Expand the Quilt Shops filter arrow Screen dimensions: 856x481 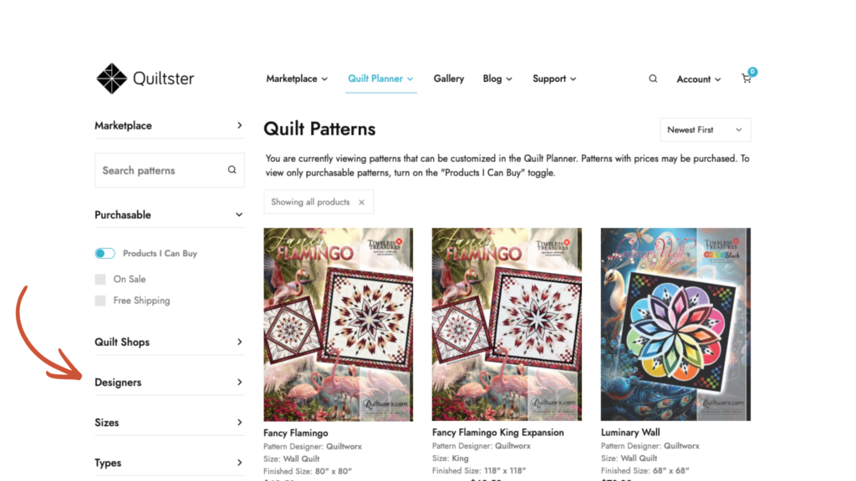pos(239,342)
